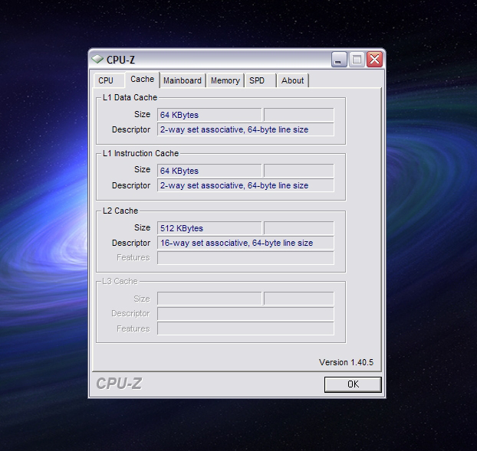Click the L1 Data Cache group label
Viewport: 477px width, 451px height.
[x=130, y=97]
